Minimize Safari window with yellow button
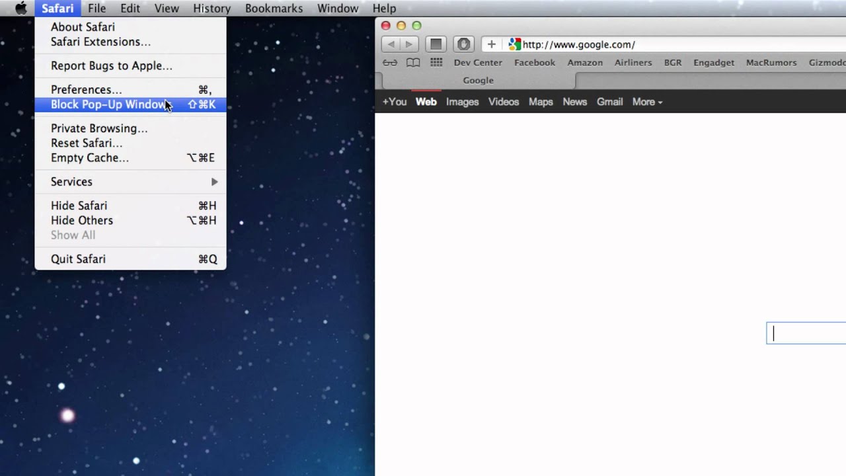 [x=401, y=26]
